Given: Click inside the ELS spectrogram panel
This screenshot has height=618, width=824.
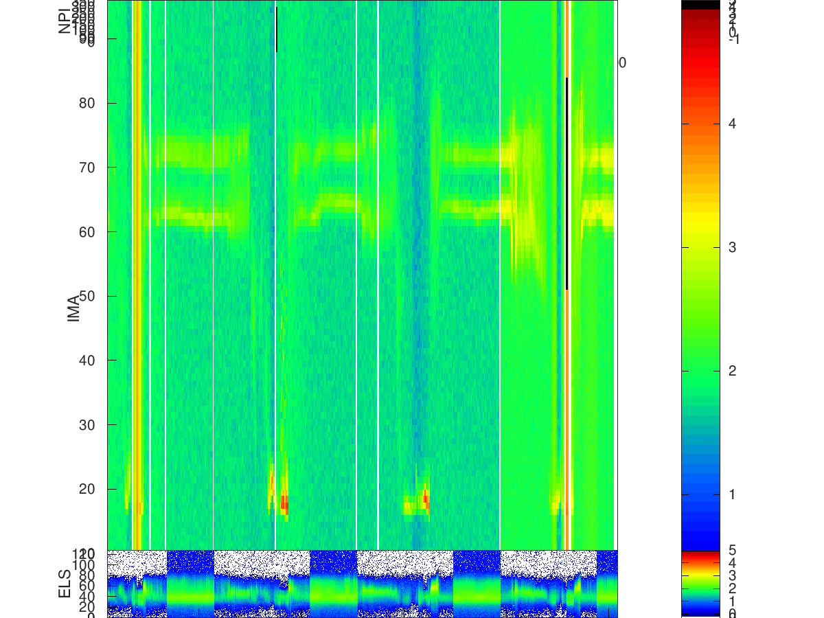Looking at the screenshot, I should (362, 584).
